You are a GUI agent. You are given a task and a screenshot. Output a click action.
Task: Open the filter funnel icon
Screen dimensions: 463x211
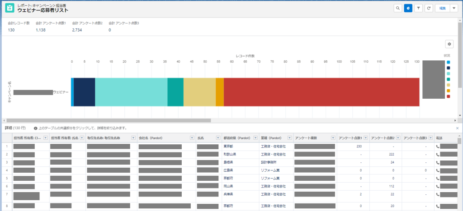[419, 8]
